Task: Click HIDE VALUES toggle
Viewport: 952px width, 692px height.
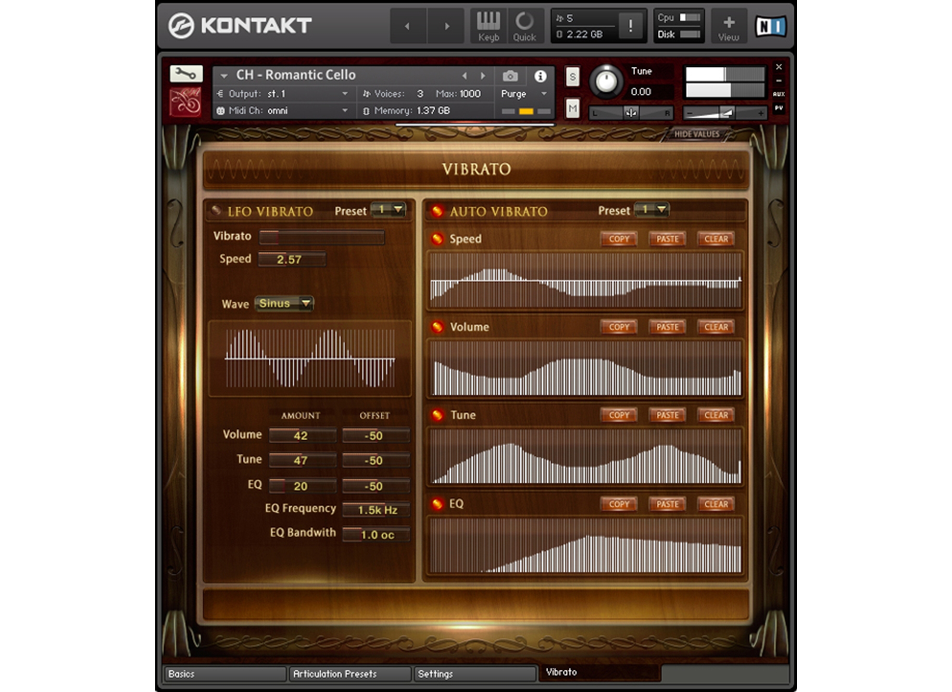Action: [x=697, y=134]
